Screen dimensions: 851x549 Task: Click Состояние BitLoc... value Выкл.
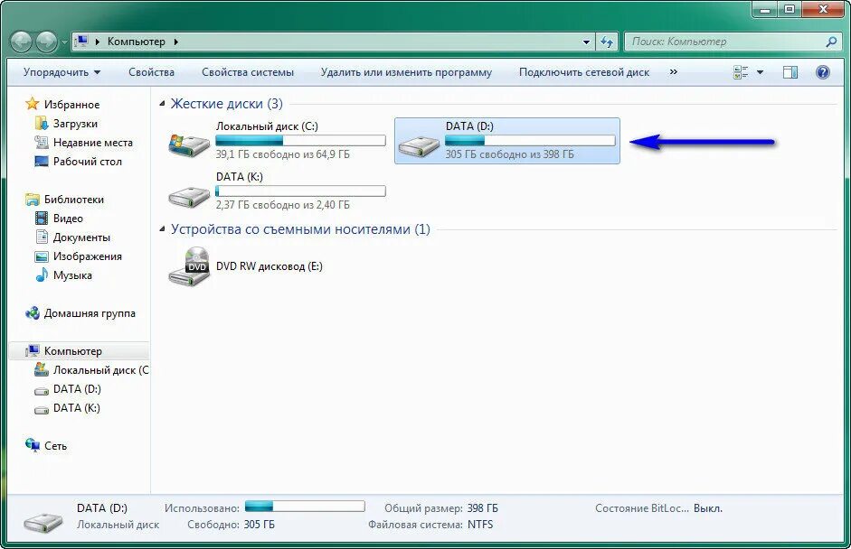pyautogui.click(x=708, y=508)
